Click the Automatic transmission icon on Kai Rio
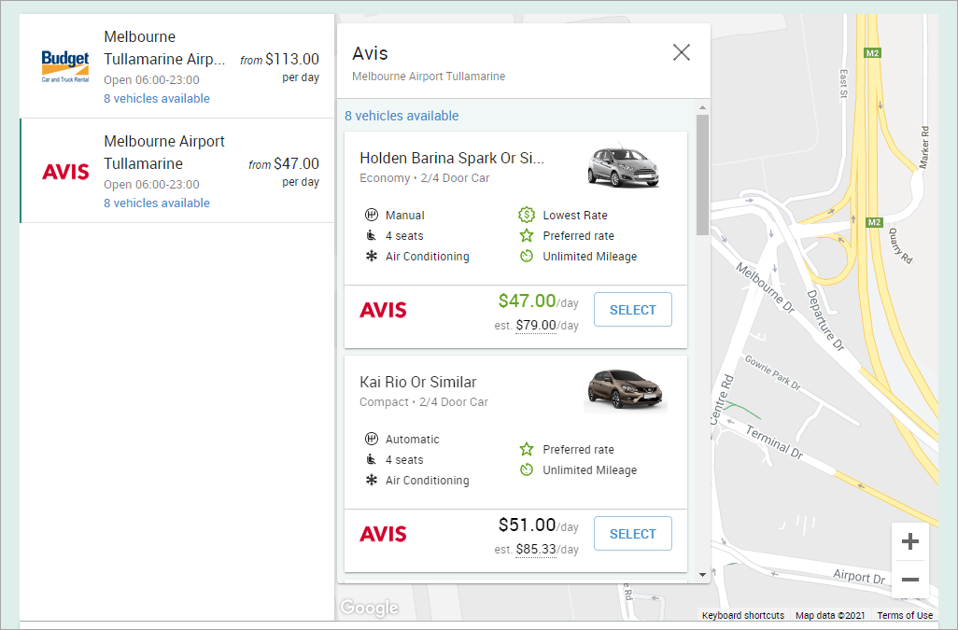Screen dimensions: 958x630 pos(371,439)
